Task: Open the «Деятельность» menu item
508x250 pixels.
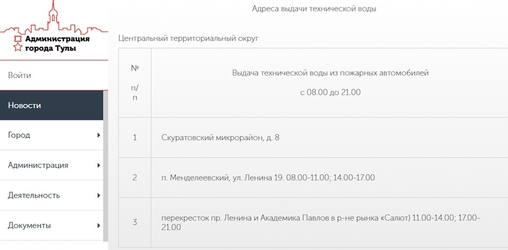Action: pyautogui.click(x=34, y=195)
